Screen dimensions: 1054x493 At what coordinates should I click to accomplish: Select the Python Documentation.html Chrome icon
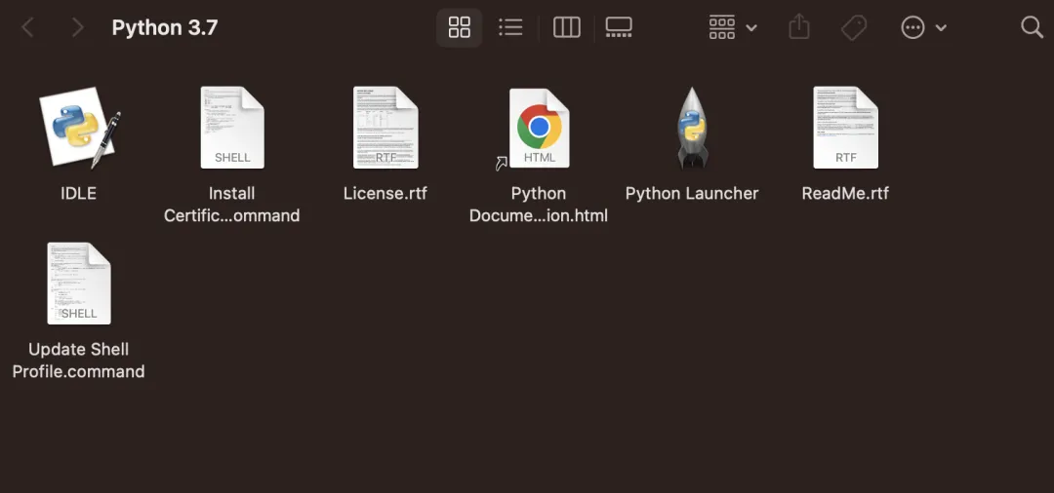pos(539,128)
